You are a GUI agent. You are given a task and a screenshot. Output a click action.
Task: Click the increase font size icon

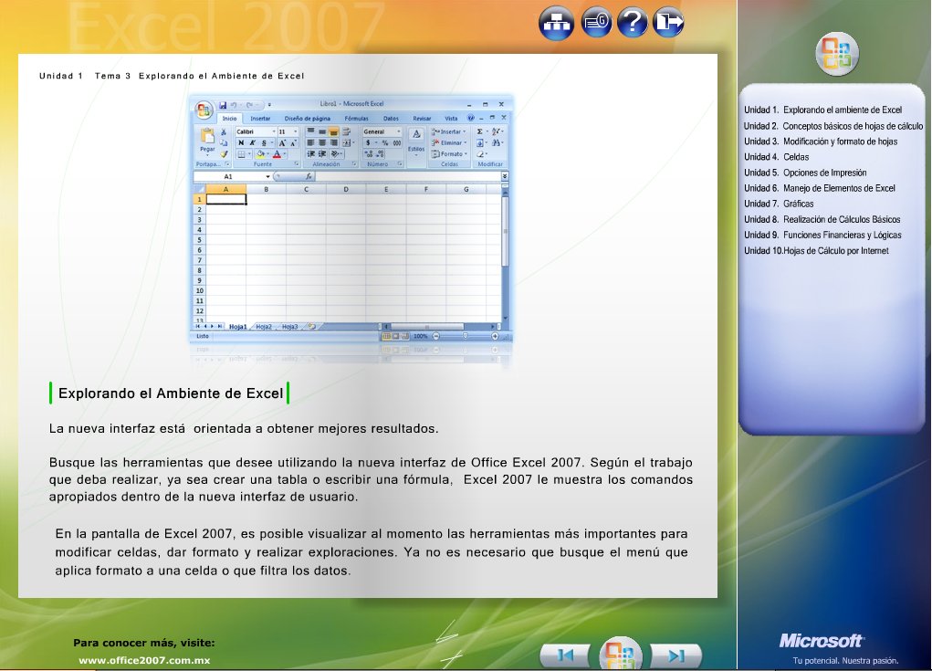click(282, 143)
